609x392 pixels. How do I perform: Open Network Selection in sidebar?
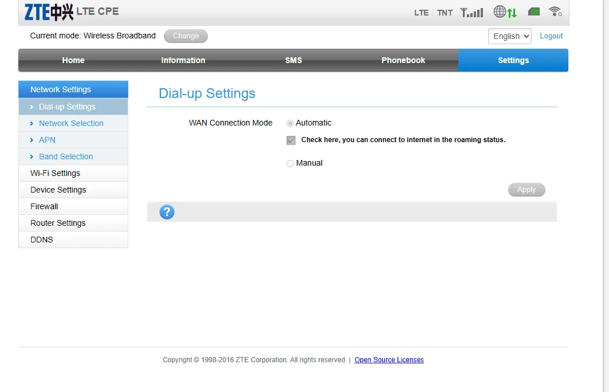[73, 123]
